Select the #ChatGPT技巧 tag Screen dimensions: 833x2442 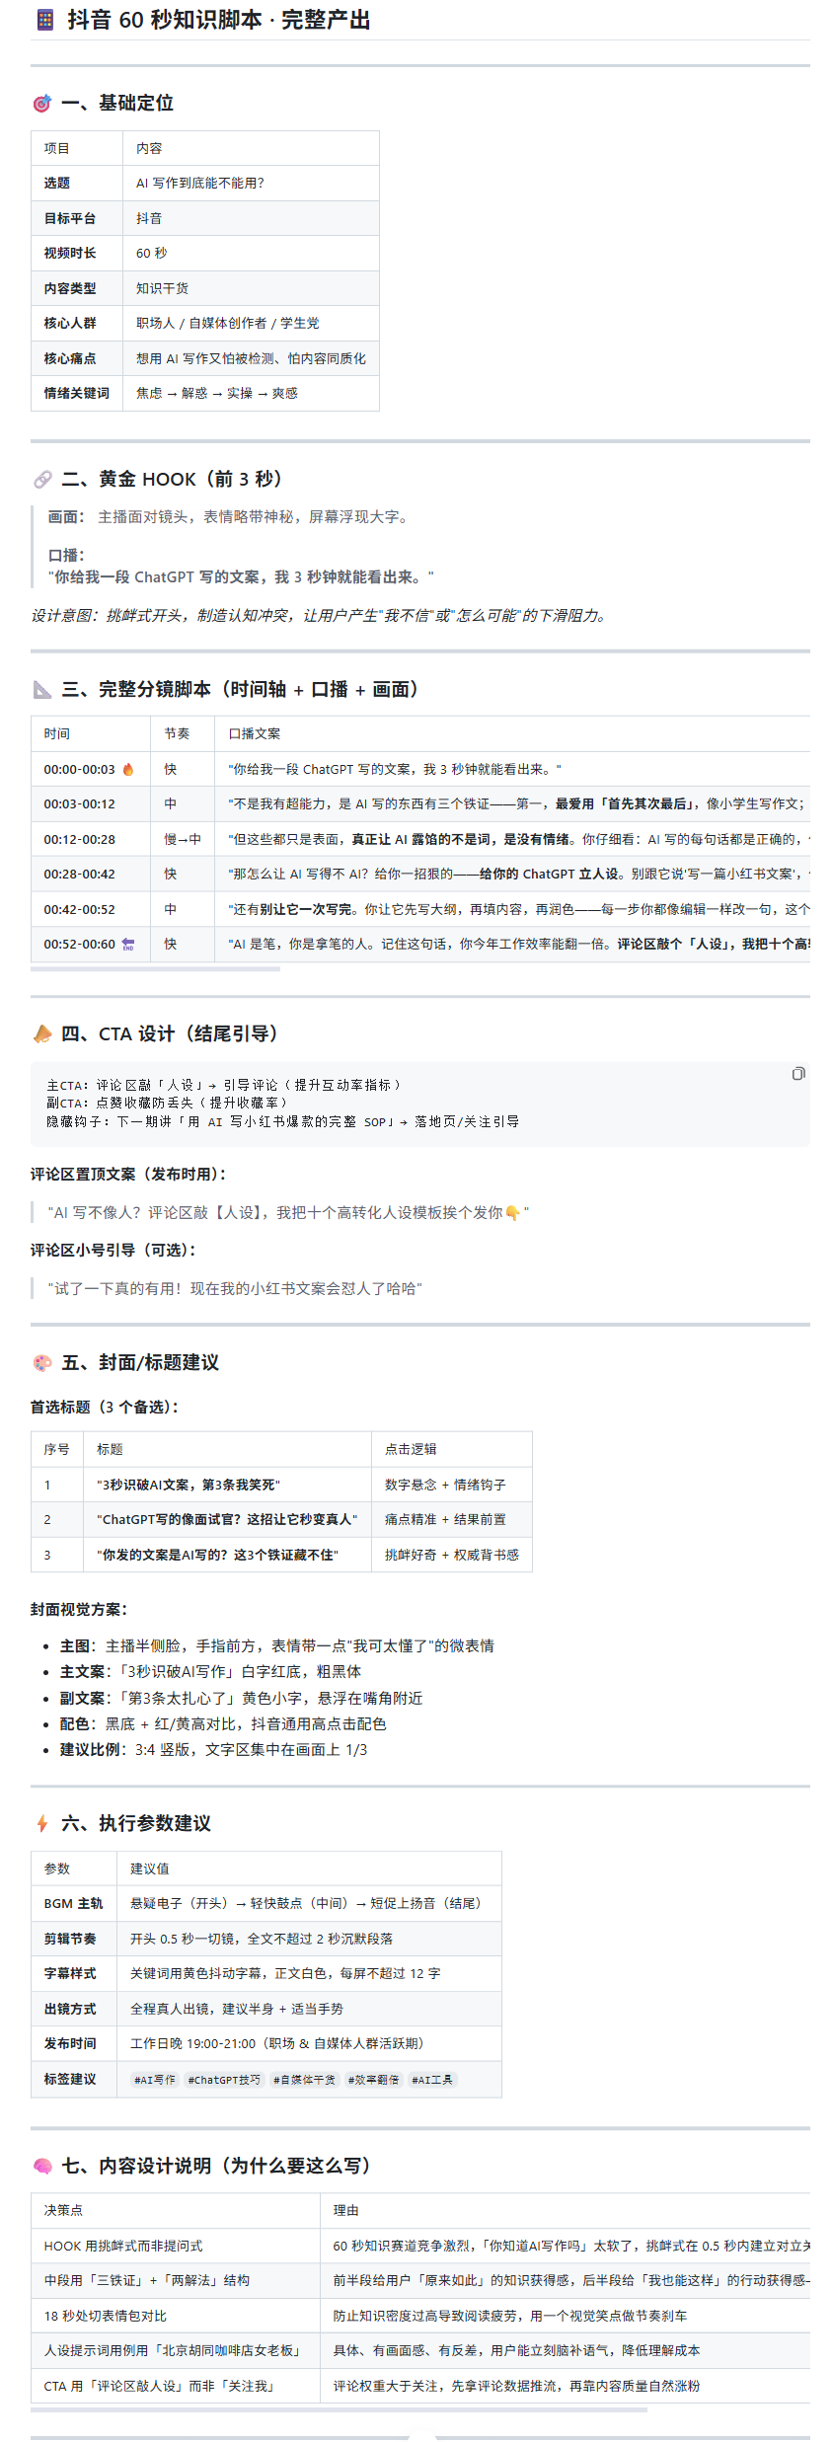224,2080
